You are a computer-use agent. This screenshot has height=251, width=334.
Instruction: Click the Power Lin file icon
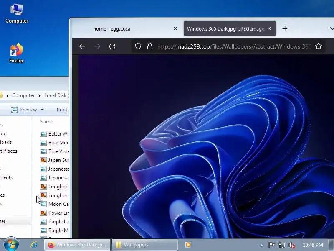coord(43,213)
